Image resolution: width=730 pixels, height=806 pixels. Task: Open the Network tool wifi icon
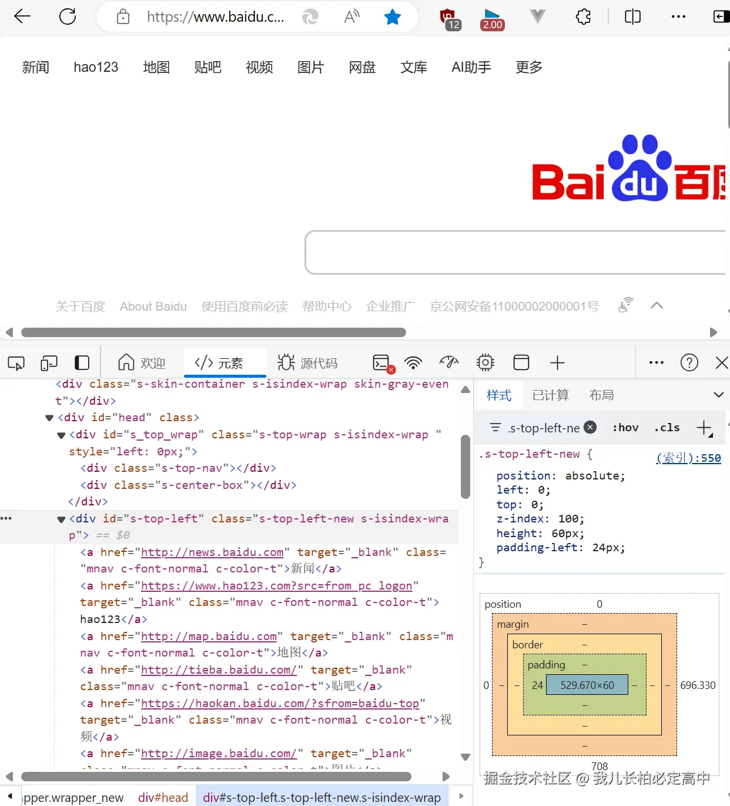[414, 363]
